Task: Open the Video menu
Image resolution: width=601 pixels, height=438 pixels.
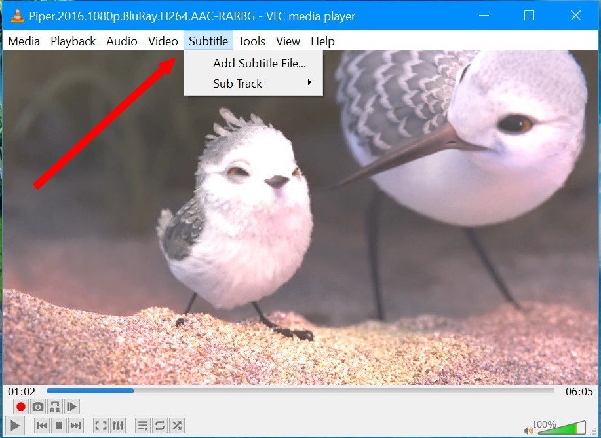Action: pyautogui.click(x=163, y=41)
